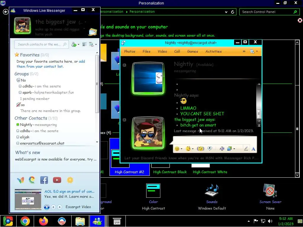Viewport: 303px width, 227px height.
Task: Open the mail inbox icon in Messenger
Action: pyautogui.click(x=93, y=32)
